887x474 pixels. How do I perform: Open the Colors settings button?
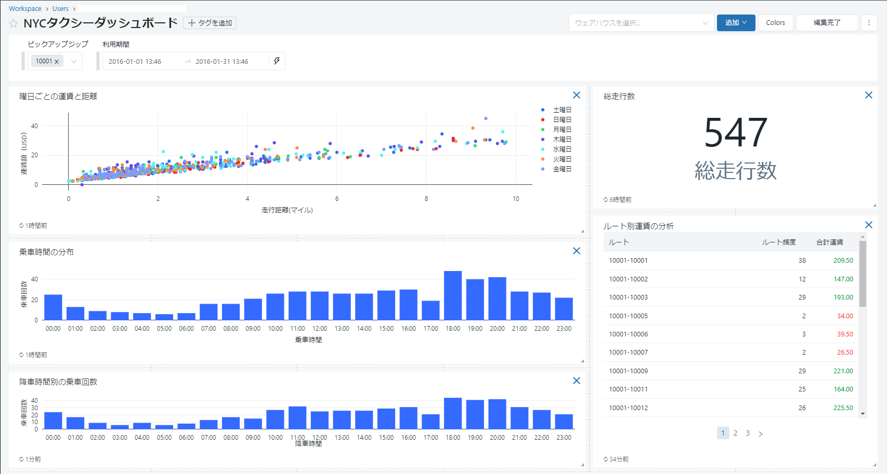click(775, 23)
